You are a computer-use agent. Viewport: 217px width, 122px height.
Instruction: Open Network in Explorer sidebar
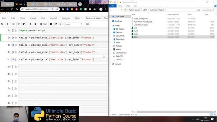(118, 64)
